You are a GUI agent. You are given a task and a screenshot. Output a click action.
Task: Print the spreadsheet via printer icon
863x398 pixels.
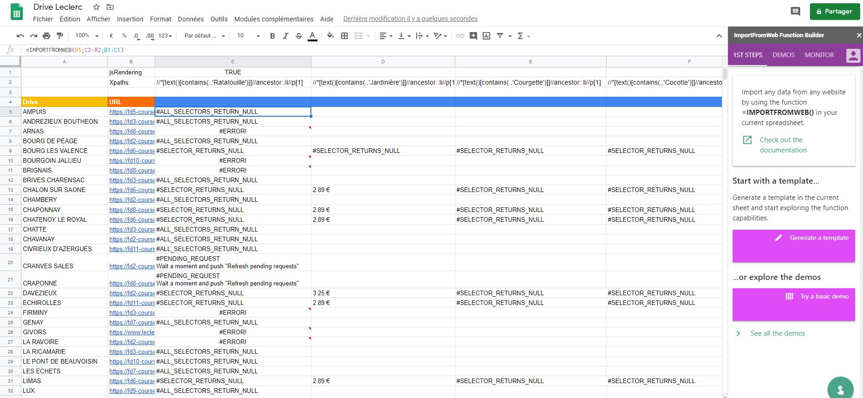point(47,36)
